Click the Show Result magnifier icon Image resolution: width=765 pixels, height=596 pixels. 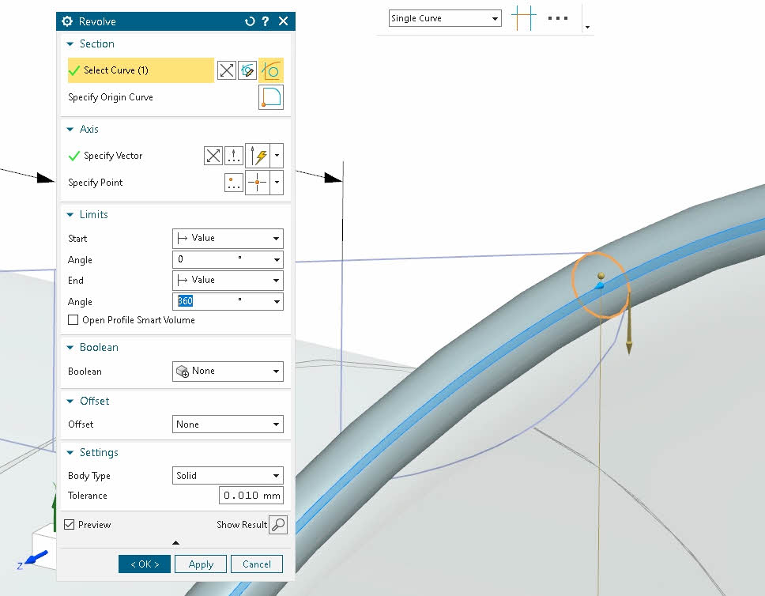pos(278,525)
